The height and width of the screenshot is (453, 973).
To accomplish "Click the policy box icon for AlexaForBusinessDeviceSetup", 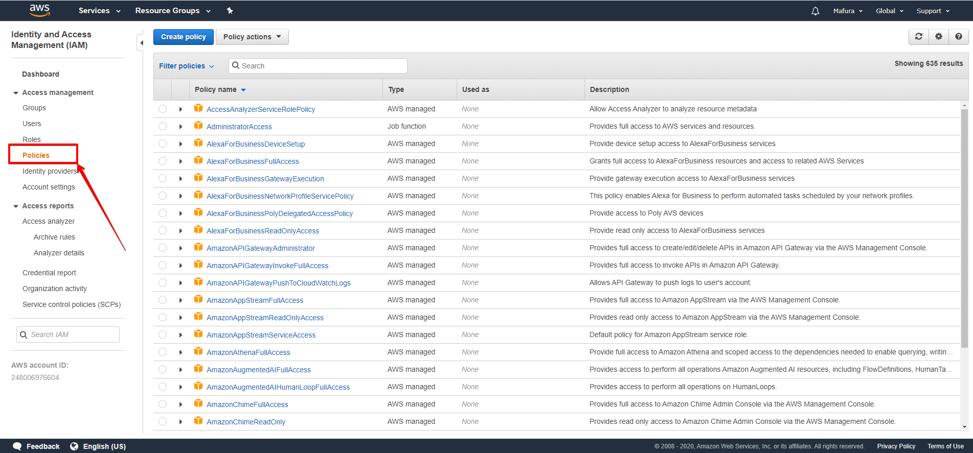I will point(198,143).
